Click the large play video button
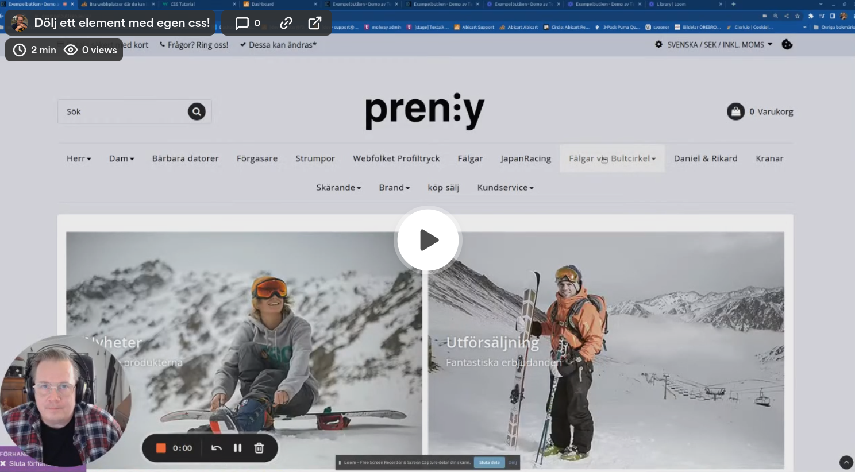The image size is (855, 472). (x=427, y=240)
